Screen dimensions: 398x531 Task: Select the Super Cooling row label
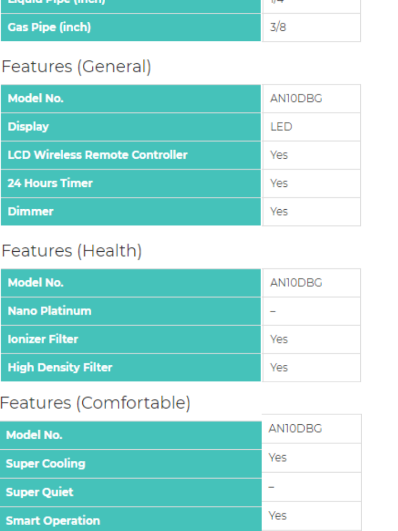point(45,464)
